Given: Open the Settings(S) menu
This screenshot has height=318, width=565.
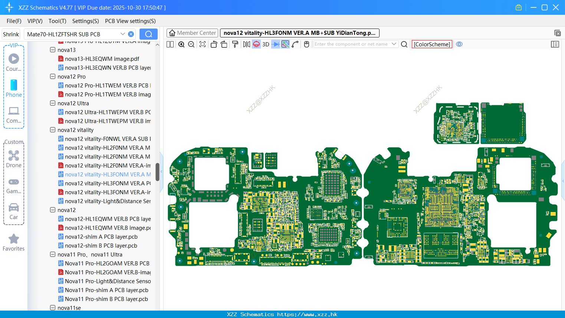Looking at the screenshot, I should point(86,21).
